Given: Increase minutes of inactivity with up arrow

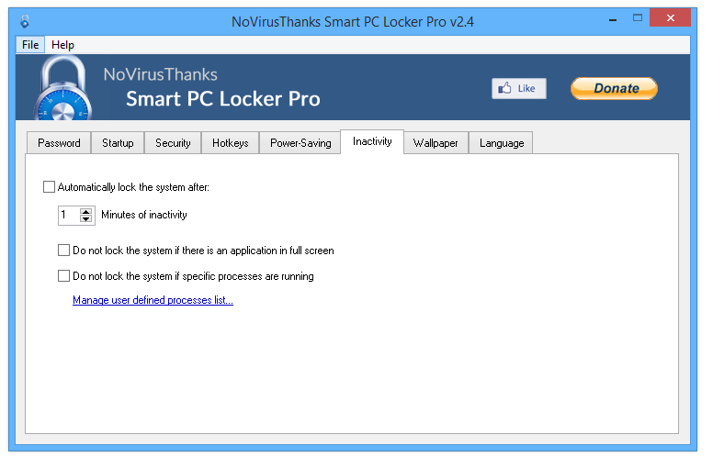Looking at the screenshot, I should [x=86, y=211].
